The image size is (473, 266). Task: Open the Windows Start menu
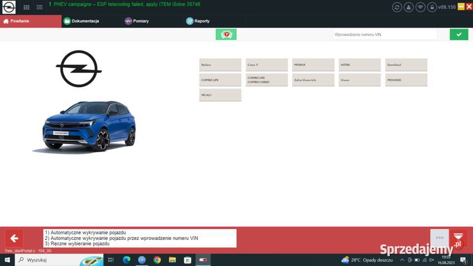(x=7, y=260)
